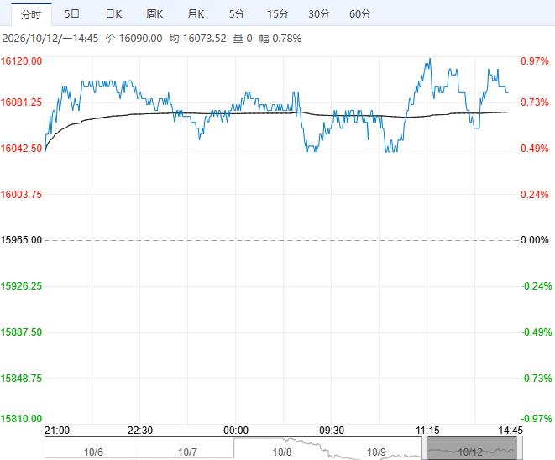Switch to the 5分 tab
The width and height of the screenshot is (555, 460).
(237, 14)
